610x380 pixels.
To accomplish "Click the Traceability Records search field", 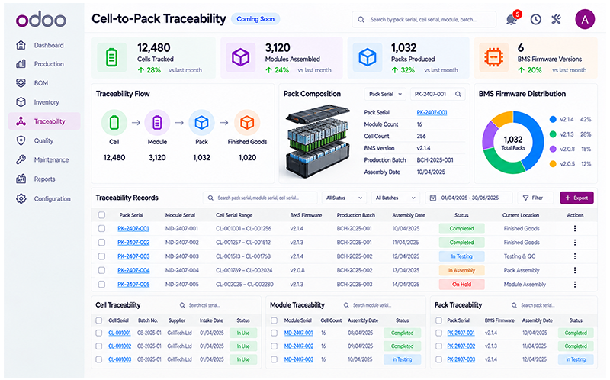I will (260, 198).
